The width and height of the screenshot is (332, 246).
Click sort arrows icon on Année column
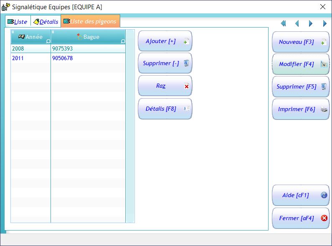point(13,32)
